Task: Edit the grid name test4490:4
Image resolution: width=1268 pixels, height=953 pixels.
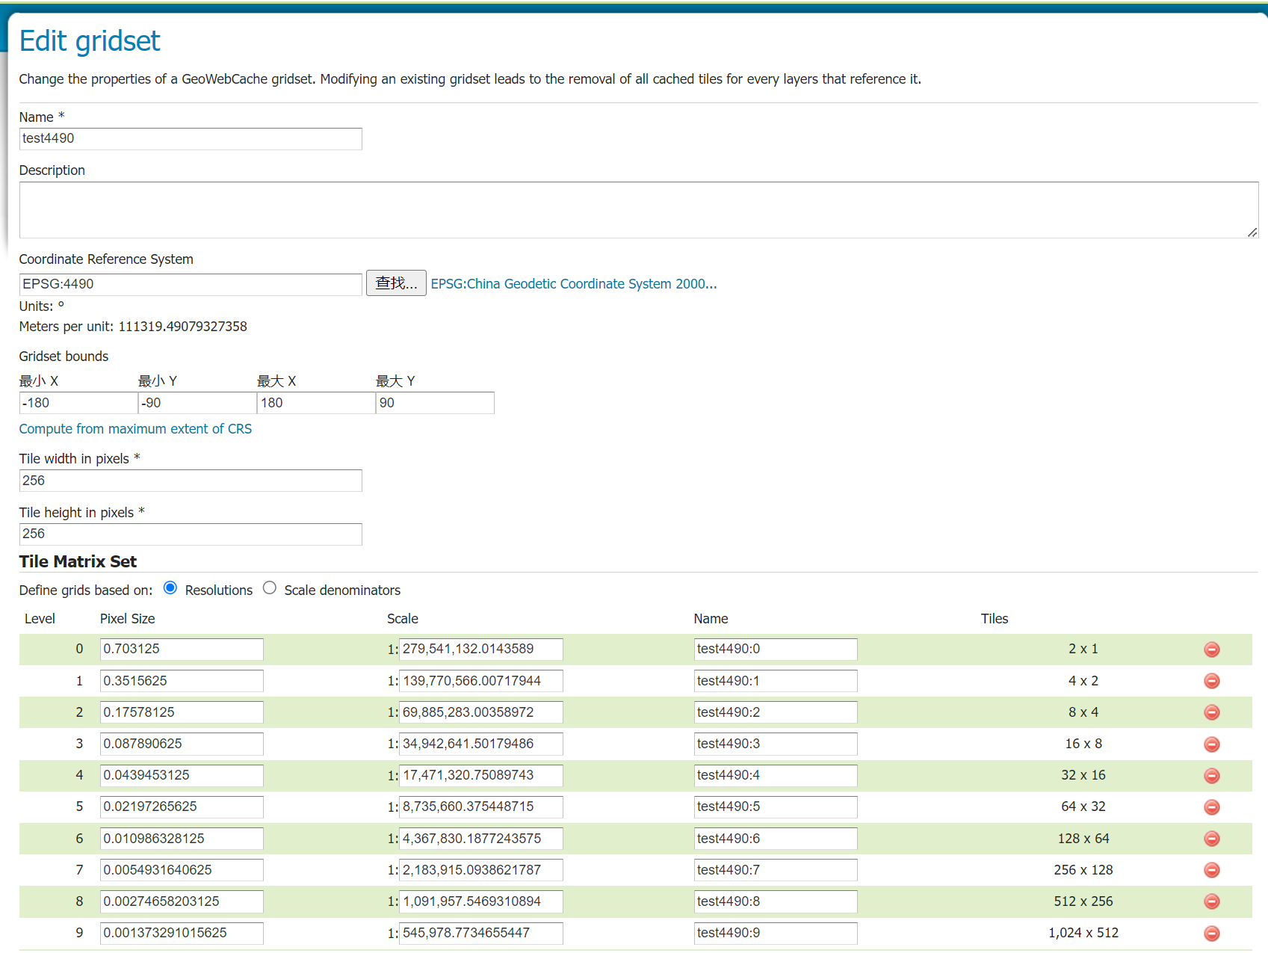Action: (x=776, y=776)
